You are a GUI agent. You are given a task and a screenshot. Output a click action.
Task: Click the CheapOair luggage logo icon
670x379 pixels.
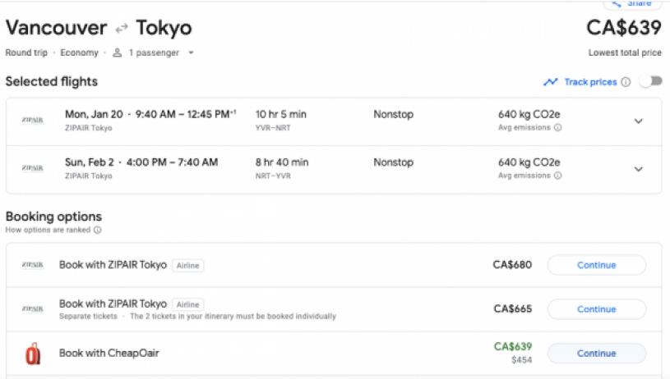pos(33,354)
